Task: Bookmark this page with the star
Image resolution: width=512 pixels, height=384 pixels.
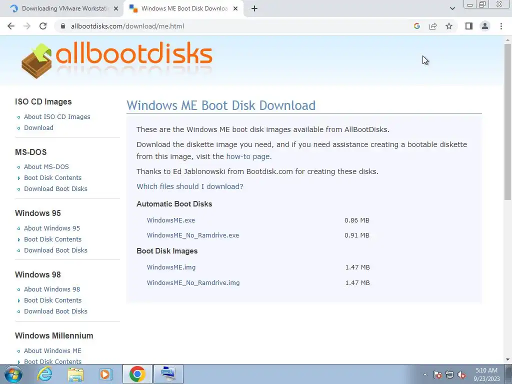Action: 449,26
